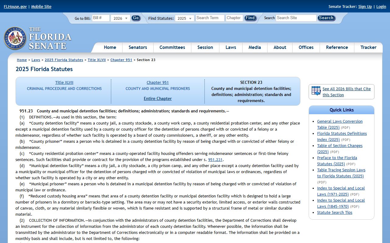Open Preface to the Florida Statutes (2025)

coord(337,161)
